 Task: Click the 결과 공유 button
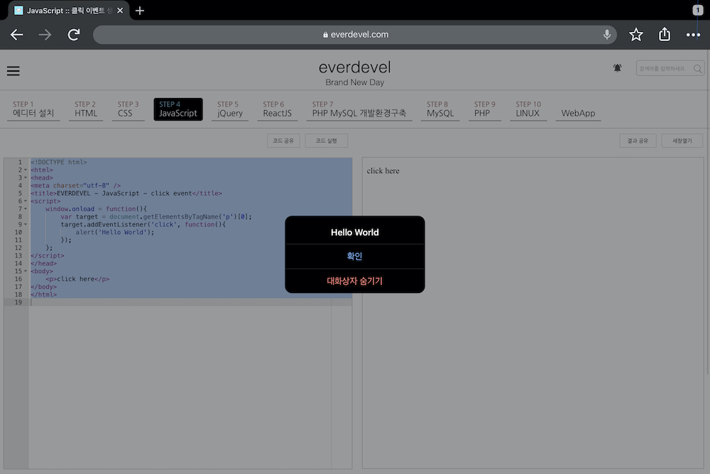click(638, 140)
